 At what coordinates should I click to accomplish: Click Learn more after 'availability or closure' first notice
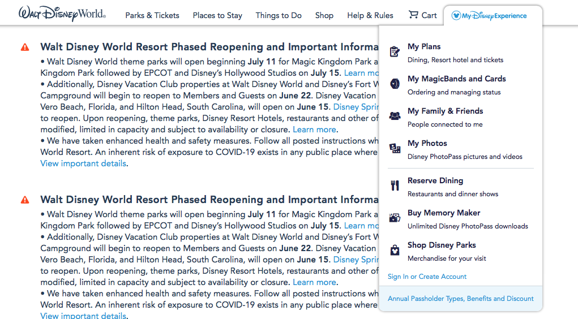pyautogui.click(x=314, y=130)
